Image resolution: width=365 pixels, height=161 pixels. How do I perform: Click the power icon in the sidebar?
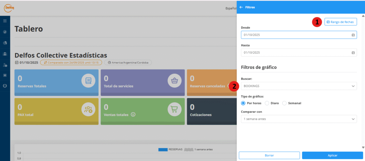(5, 86)
